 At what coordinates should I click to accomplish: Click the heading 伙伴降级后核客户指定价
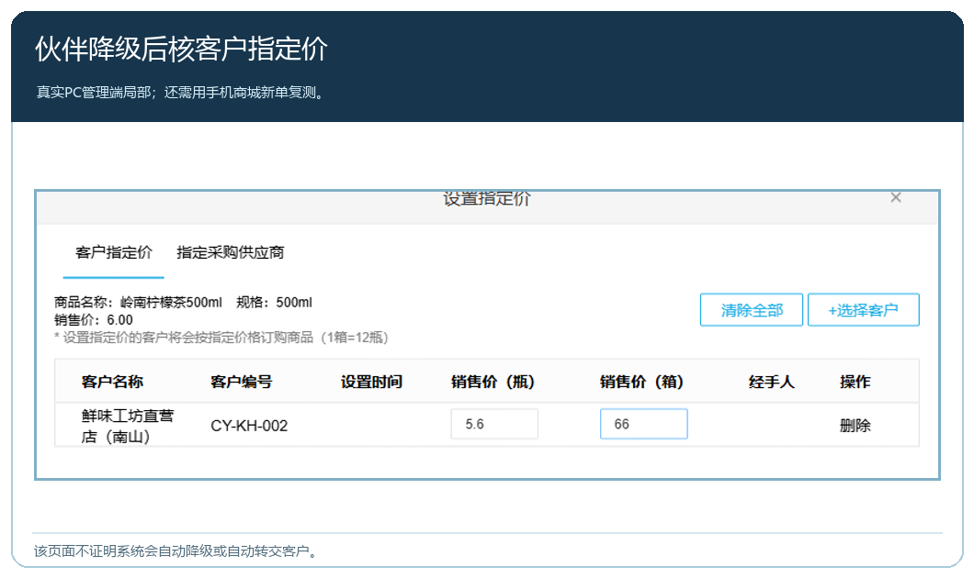(x=181, y=49)
